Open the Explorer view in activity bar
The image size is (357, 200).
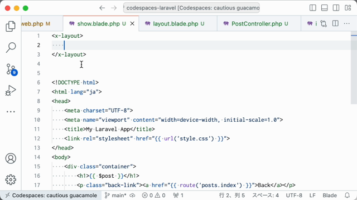pos(11,26)
